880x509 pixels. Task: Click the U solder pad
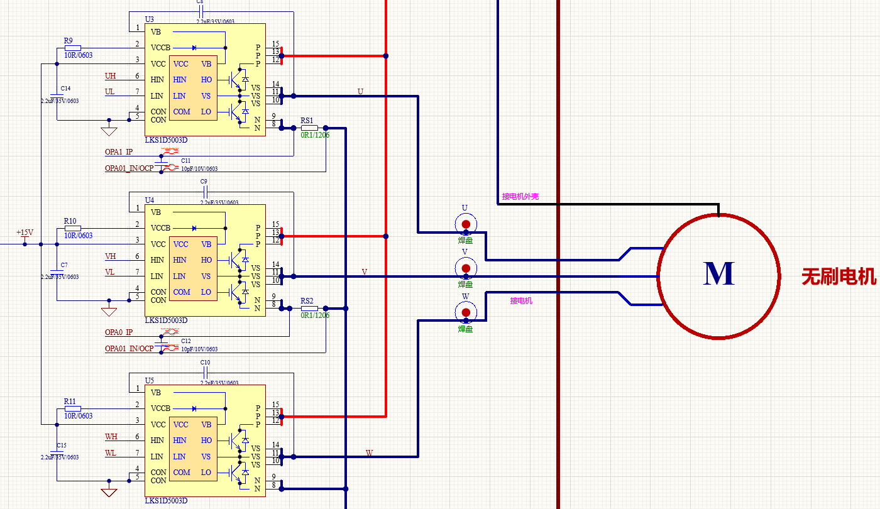tap(466, 224)
